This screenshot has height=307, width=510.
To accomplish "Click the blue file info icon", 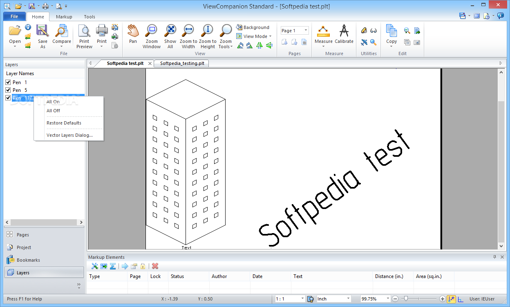I will click(x=28, y=27).
